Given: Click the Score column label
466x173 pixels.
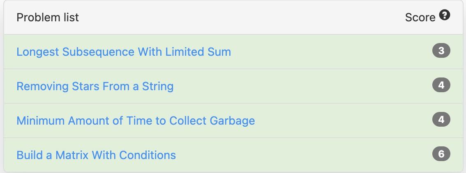Looking at the screenshot, I should pyautogui.click(x=420, y=18).
